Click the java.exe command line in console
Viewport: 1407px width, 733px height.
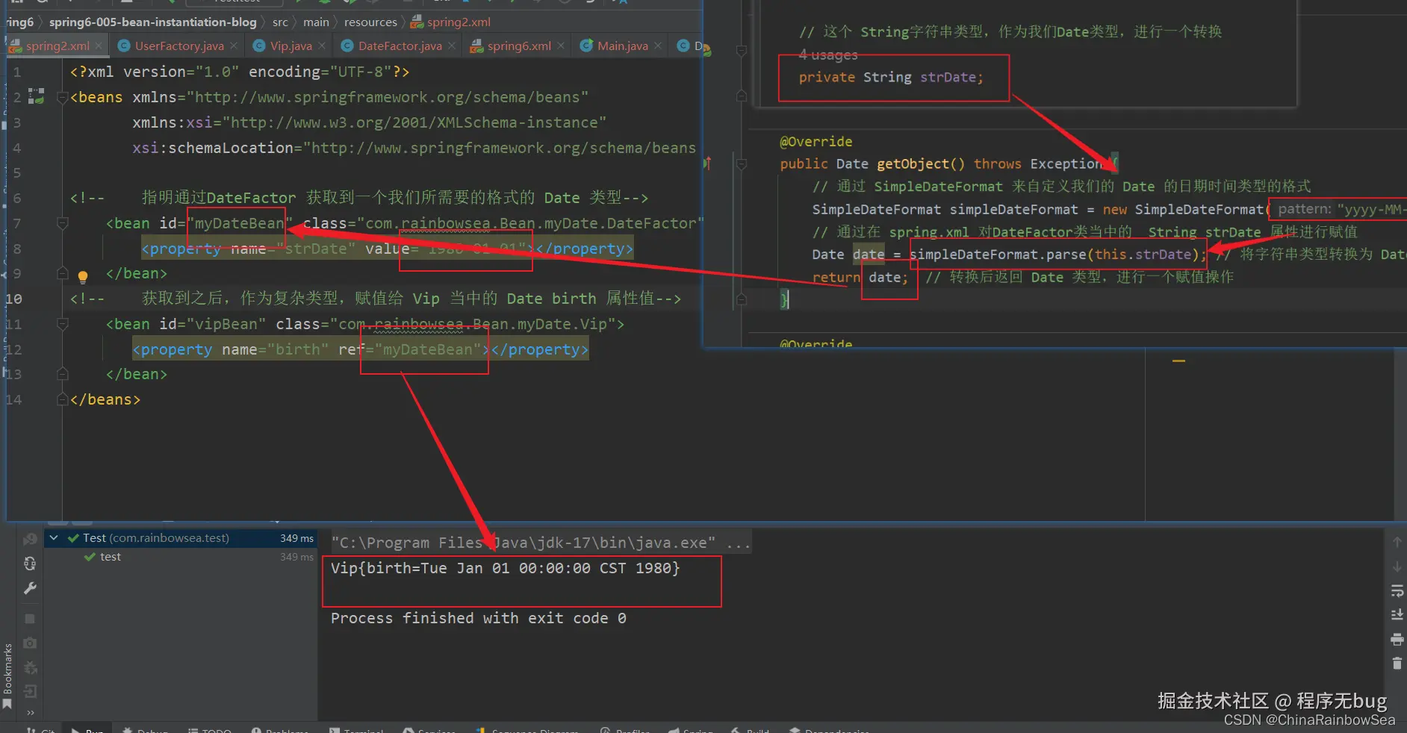coord(541,543)
